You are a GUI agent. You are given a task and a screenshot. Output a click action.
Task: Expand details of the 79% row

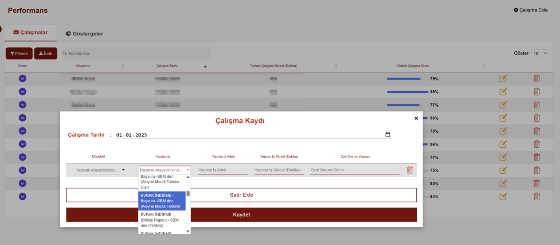(x=23, y=78)
